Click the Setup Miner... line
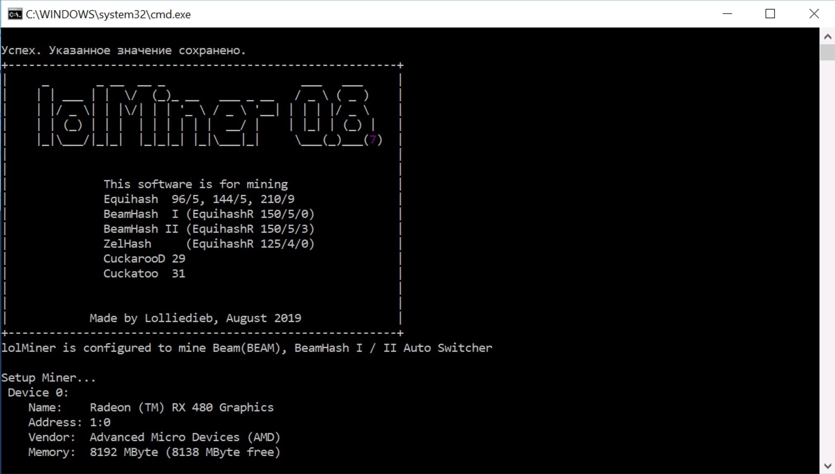Screen dimensions: 835x474 [x=48, y=378]
